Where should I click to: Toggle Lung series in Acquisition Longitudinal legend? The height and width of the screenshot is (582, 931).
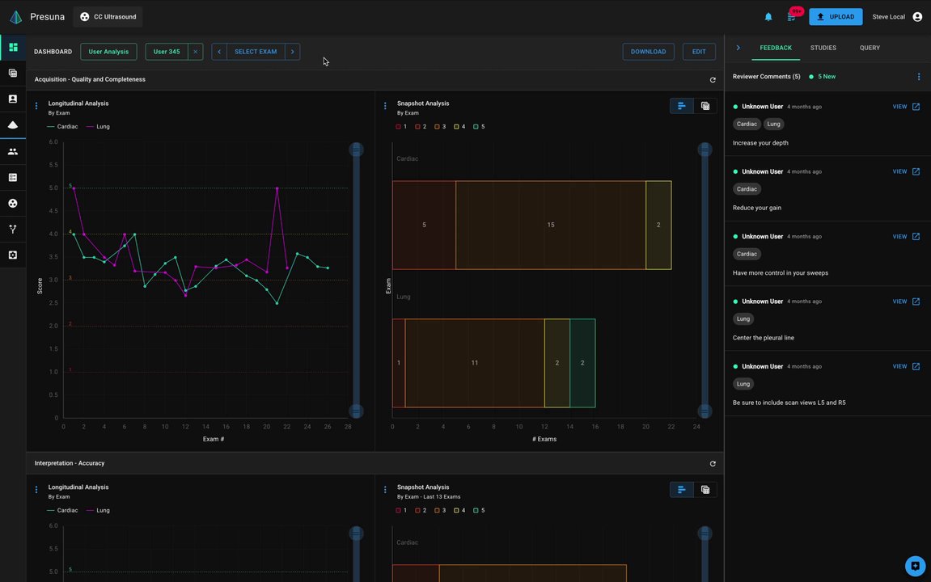pyautogui.click(x=98, y=126)
